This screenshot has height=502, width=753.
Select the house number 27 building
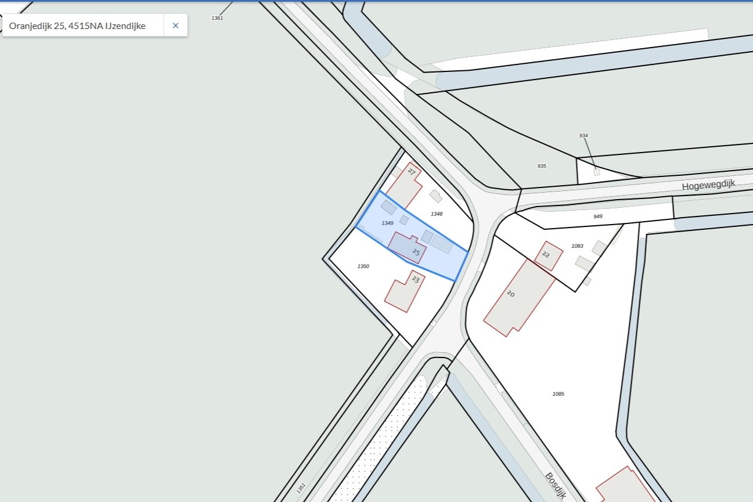pos(404,186)
